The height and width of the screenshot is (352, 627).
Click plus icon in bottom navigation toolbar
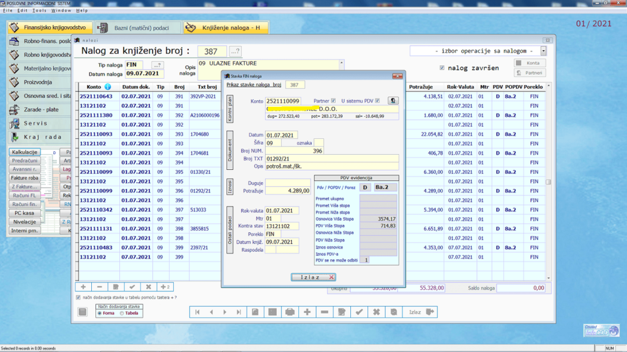(307, 312)
